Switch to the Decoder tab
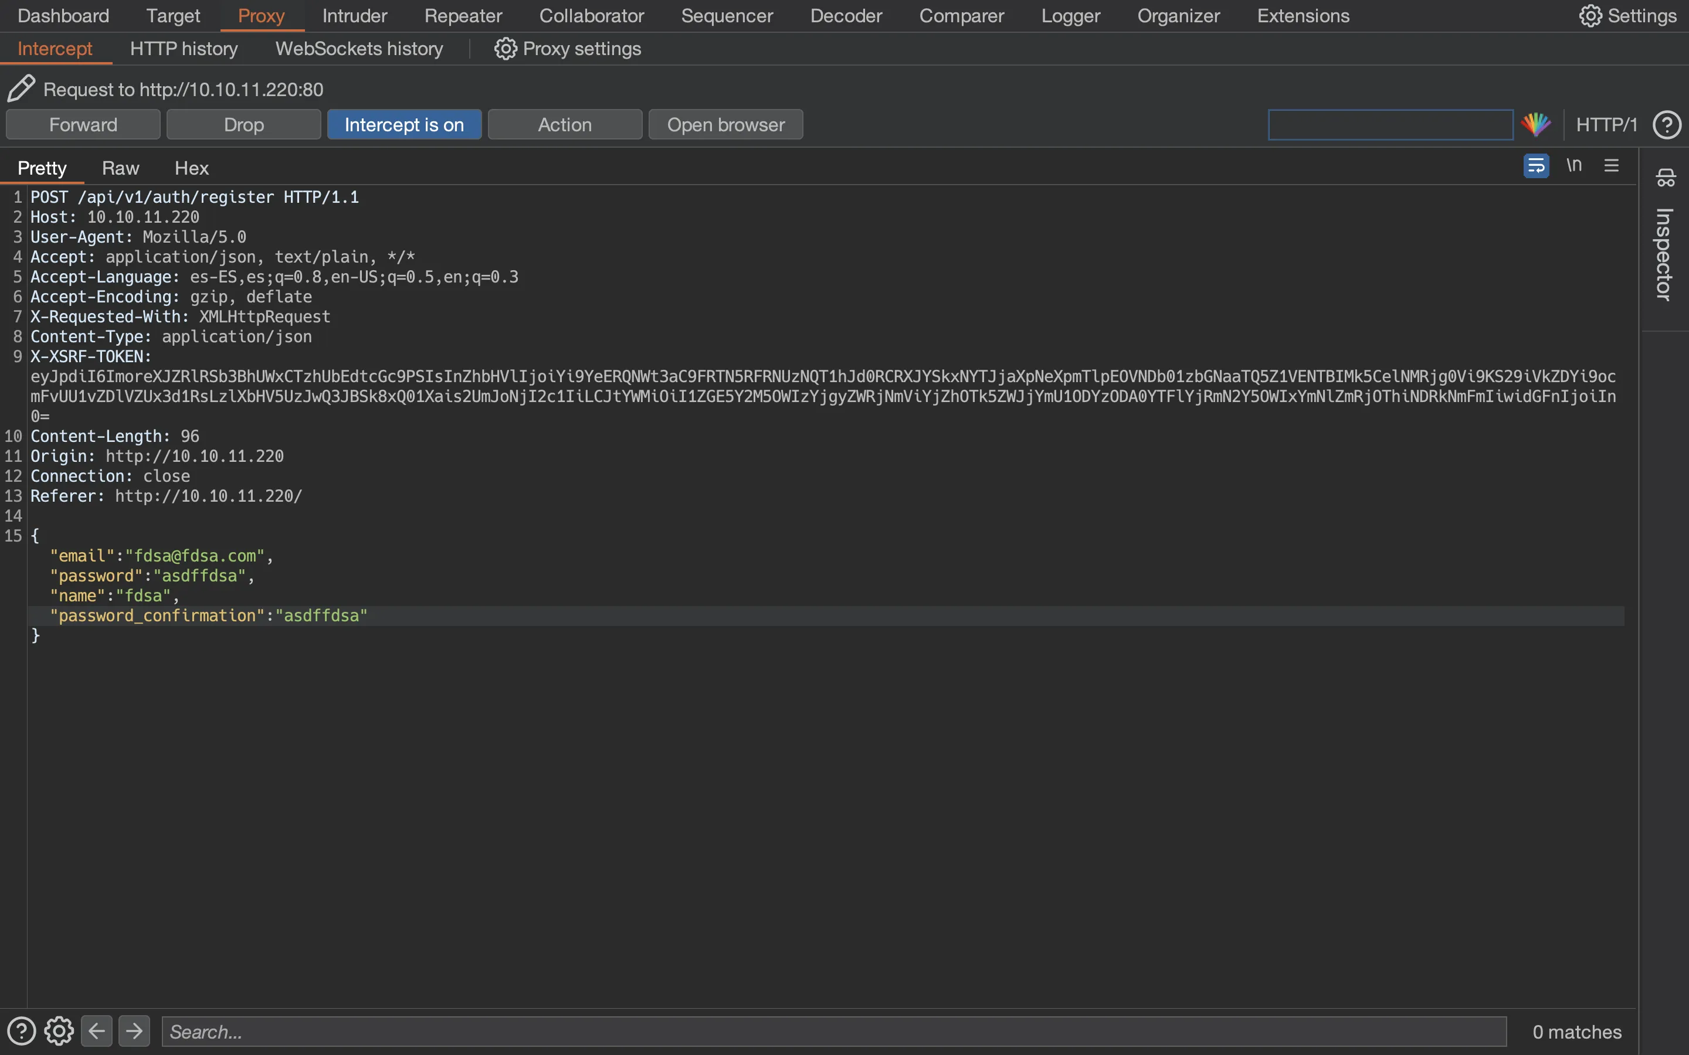Image resolution: width=1689 pixels, height=1055 pixels. coord(846,16)
